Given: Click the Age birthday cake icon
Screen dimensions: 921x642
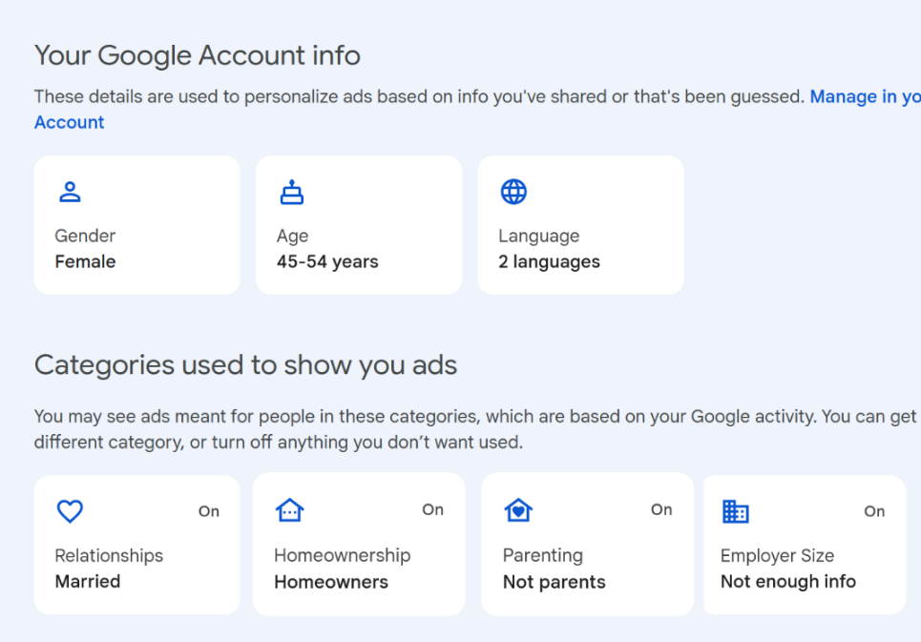Looking at the screenshot, I should (291, 192).
